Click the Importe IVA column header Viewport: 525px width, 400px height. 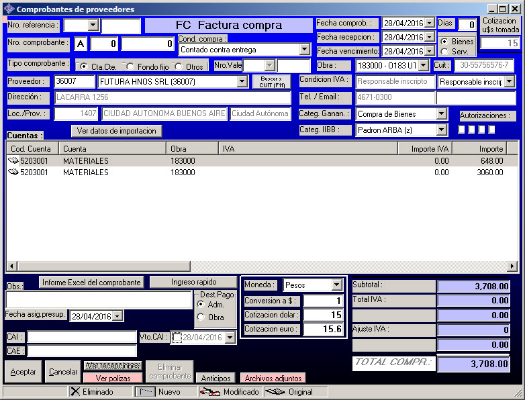coord(424,148)
